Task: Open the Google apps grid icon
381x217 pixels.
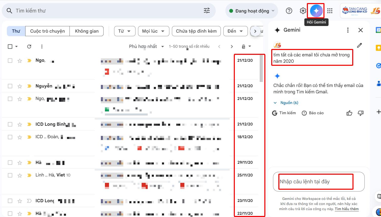Action: pos(330,11)
